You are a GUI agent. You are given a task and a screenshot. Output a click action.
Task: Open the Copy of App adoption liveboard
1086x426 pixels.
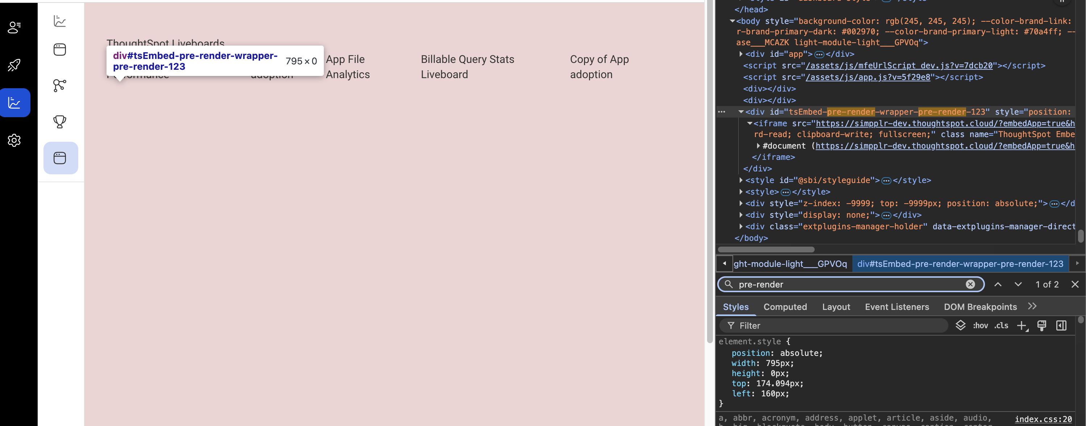tap(599, 67)
